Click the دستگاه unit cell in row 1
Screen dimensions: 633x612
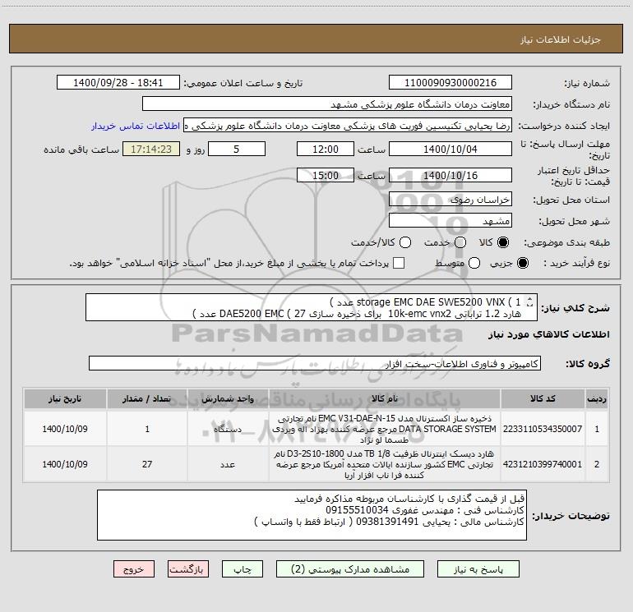tap(228, 429)
